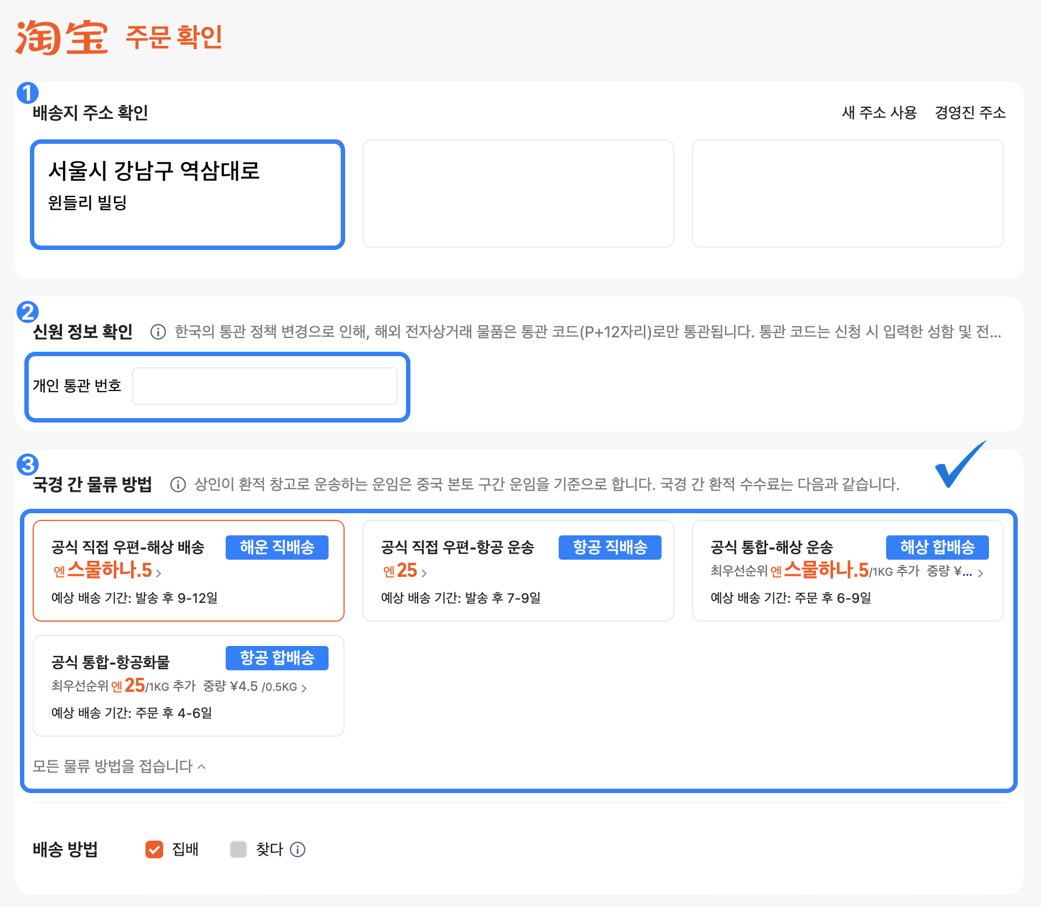Screen dimensions: 1041x907
Task: Uncheck the 집배 delivery checkbox
Action: coord(153,849)
